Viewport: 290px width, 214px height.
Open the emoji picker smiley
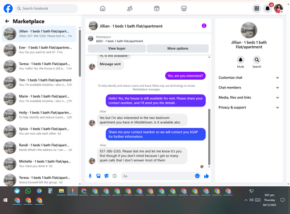coord(197,176)
